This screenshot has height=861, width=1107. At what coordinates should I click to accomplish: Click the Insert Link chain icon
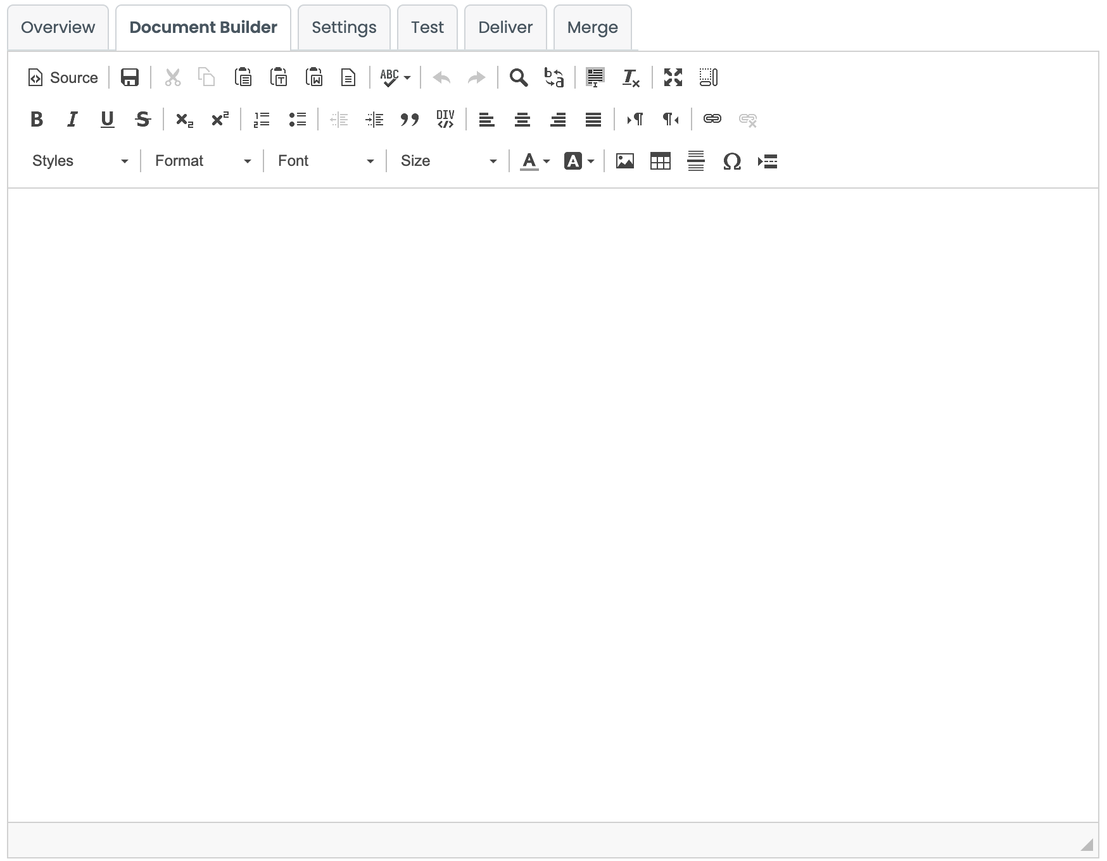[712, 120]
